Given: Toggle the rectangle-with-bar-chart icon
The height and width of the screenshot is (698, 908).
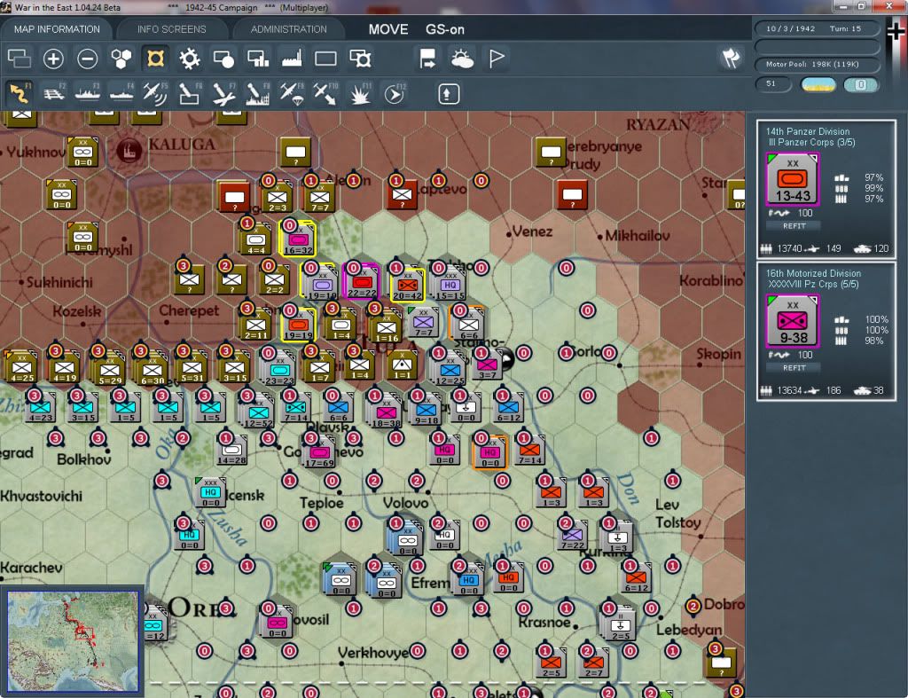Looking at the screenshot, I should click(258, 59).
